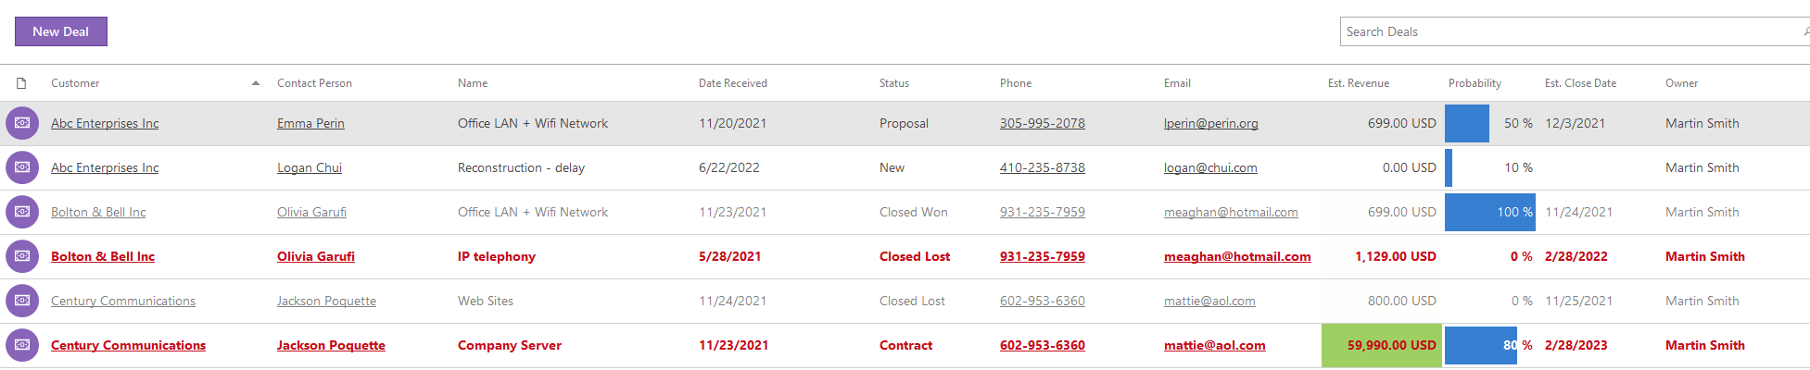The image size is (1810, 370).
Task: Open deal icon for IP telephony row
Action: pyautogui.click(x=22, y=256)
